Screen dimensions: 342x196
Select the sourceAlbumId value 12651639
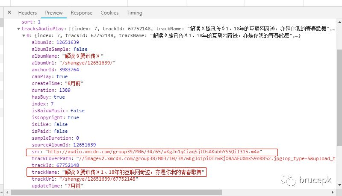(x=85, y=145)
